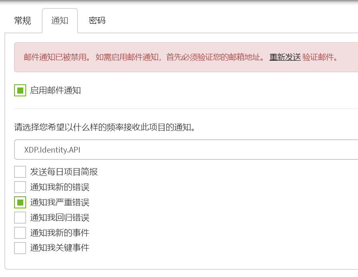The image size is (358, 277).
Task: Click the 请选择您希望以什么样的频率 instruction text
Action: pos(105,127)
